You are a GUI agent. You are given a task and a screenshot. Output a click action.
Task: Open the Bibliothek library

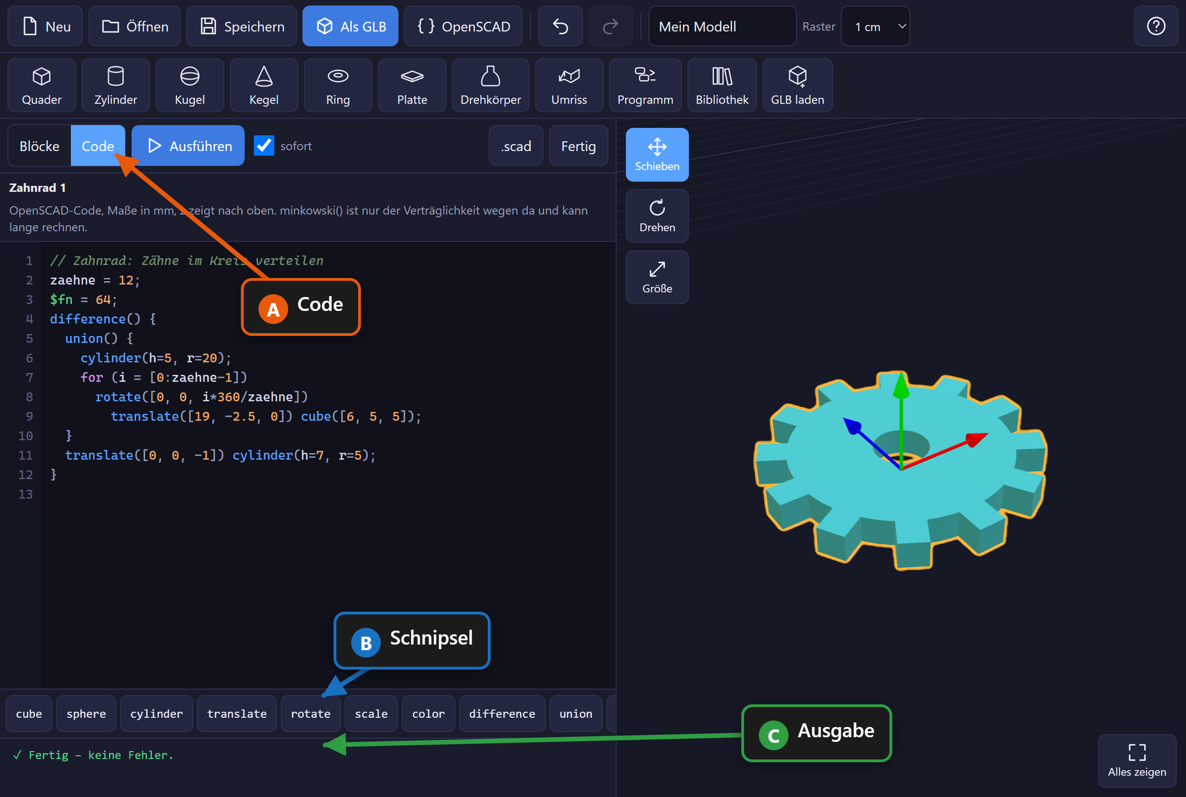pyautogui.click(x=722, y=85)
